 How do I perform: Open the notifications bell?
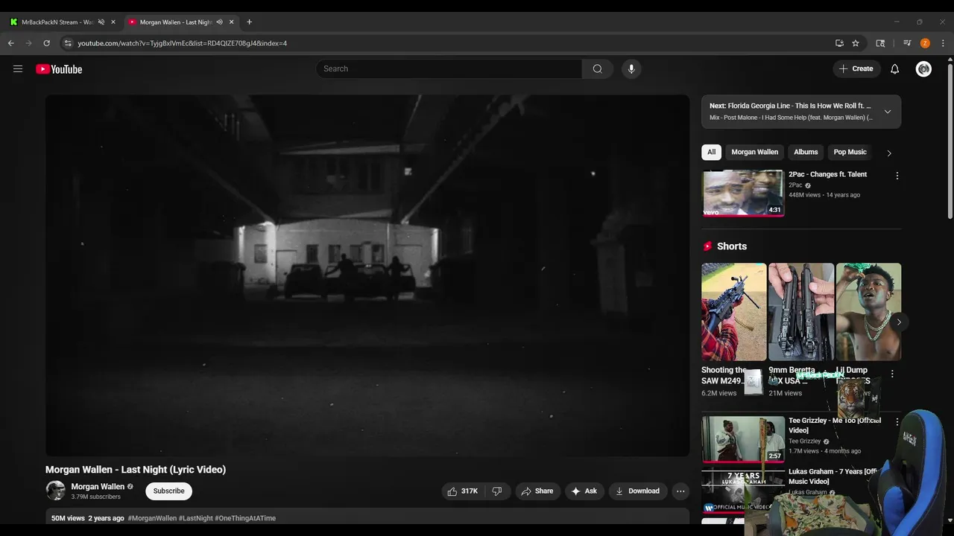(x=894, y=68)
